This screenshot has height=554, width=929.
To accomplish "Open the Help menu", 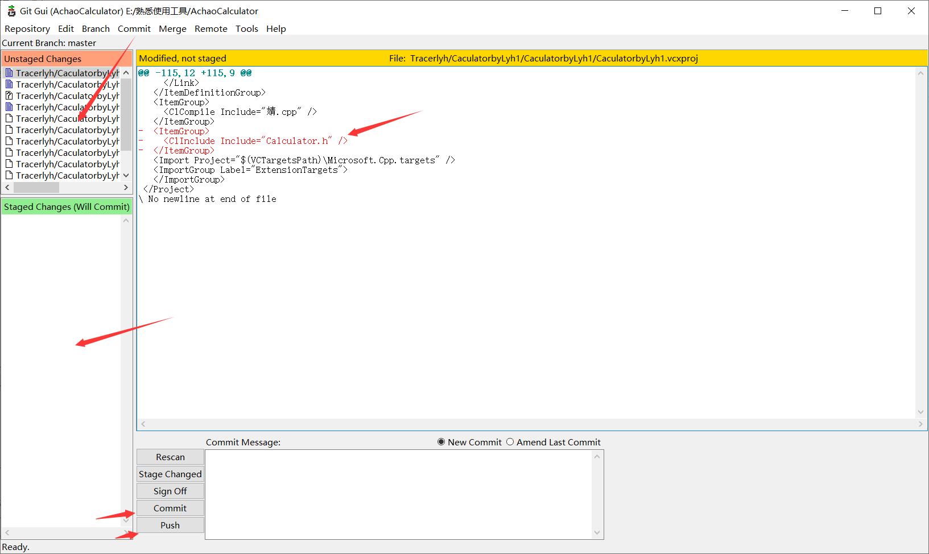I will click(276, 28).
